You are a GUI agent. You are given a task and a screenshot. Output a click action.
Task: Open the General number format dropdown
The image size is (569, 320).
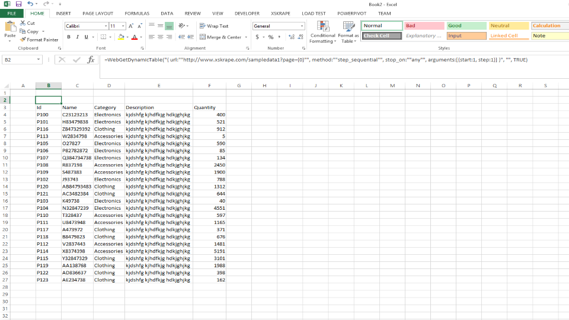click(302, 26)
